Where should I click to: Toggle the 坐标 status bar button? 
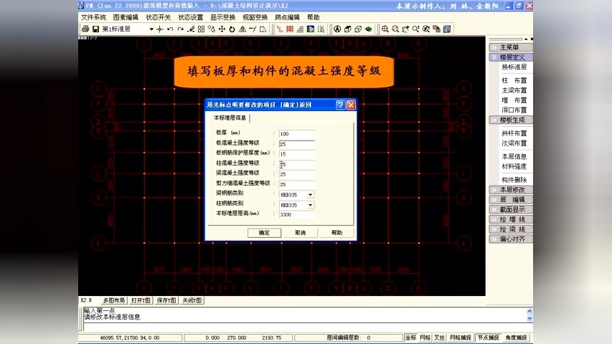pos(410,338)
